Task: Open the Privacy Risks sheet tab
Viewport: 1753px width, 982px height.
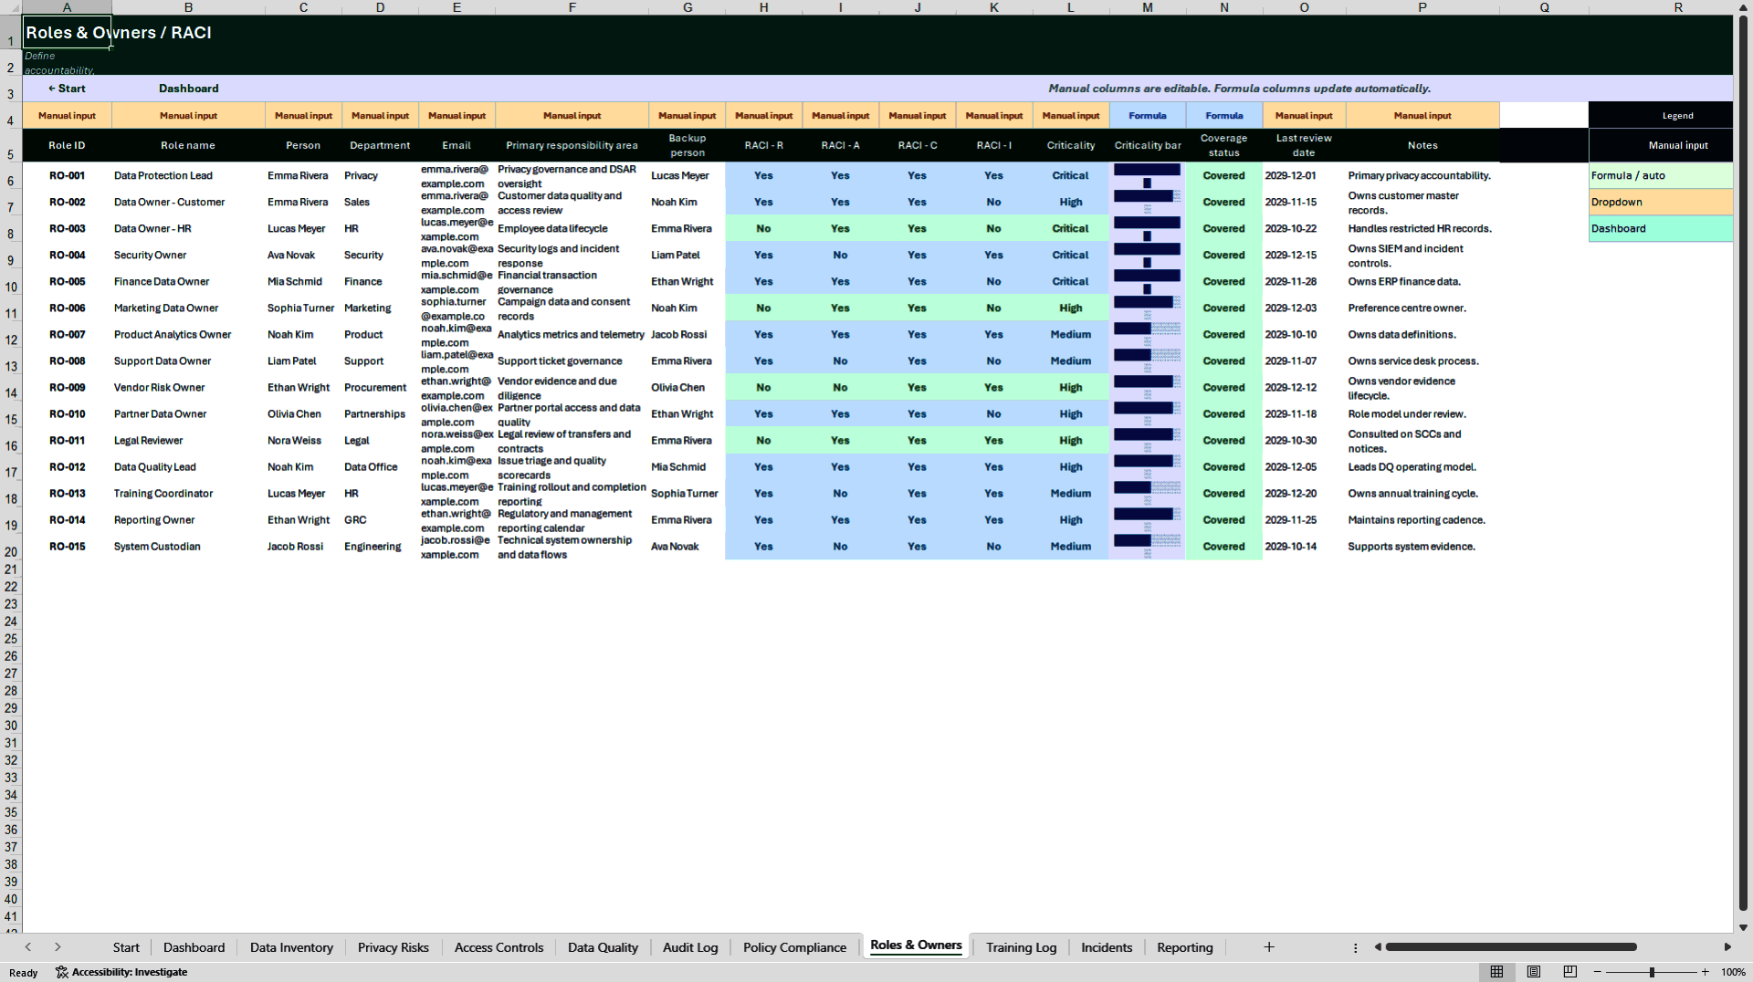Action: 394,947
